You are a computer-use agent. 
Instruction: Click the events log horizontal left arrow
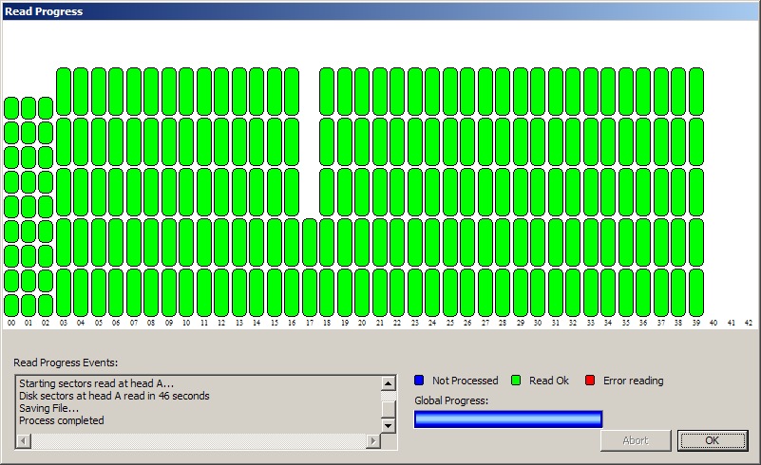tap(23, 442)
